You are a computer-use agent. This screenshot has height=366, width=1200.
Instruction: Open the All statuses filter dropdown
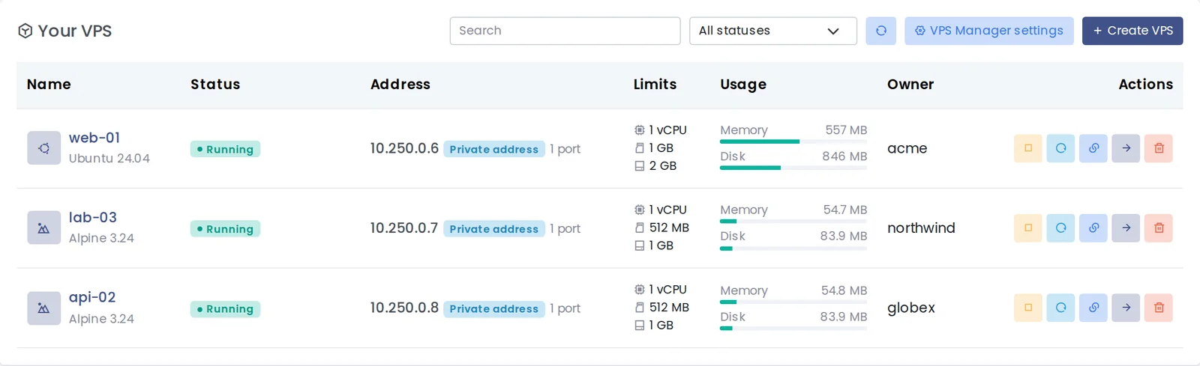point(772,31)
